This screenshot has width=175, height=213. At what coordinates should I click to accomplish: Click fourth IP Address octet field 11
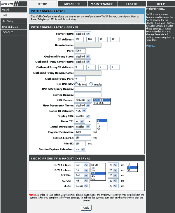pyautogui.click(x=115, y=39)
